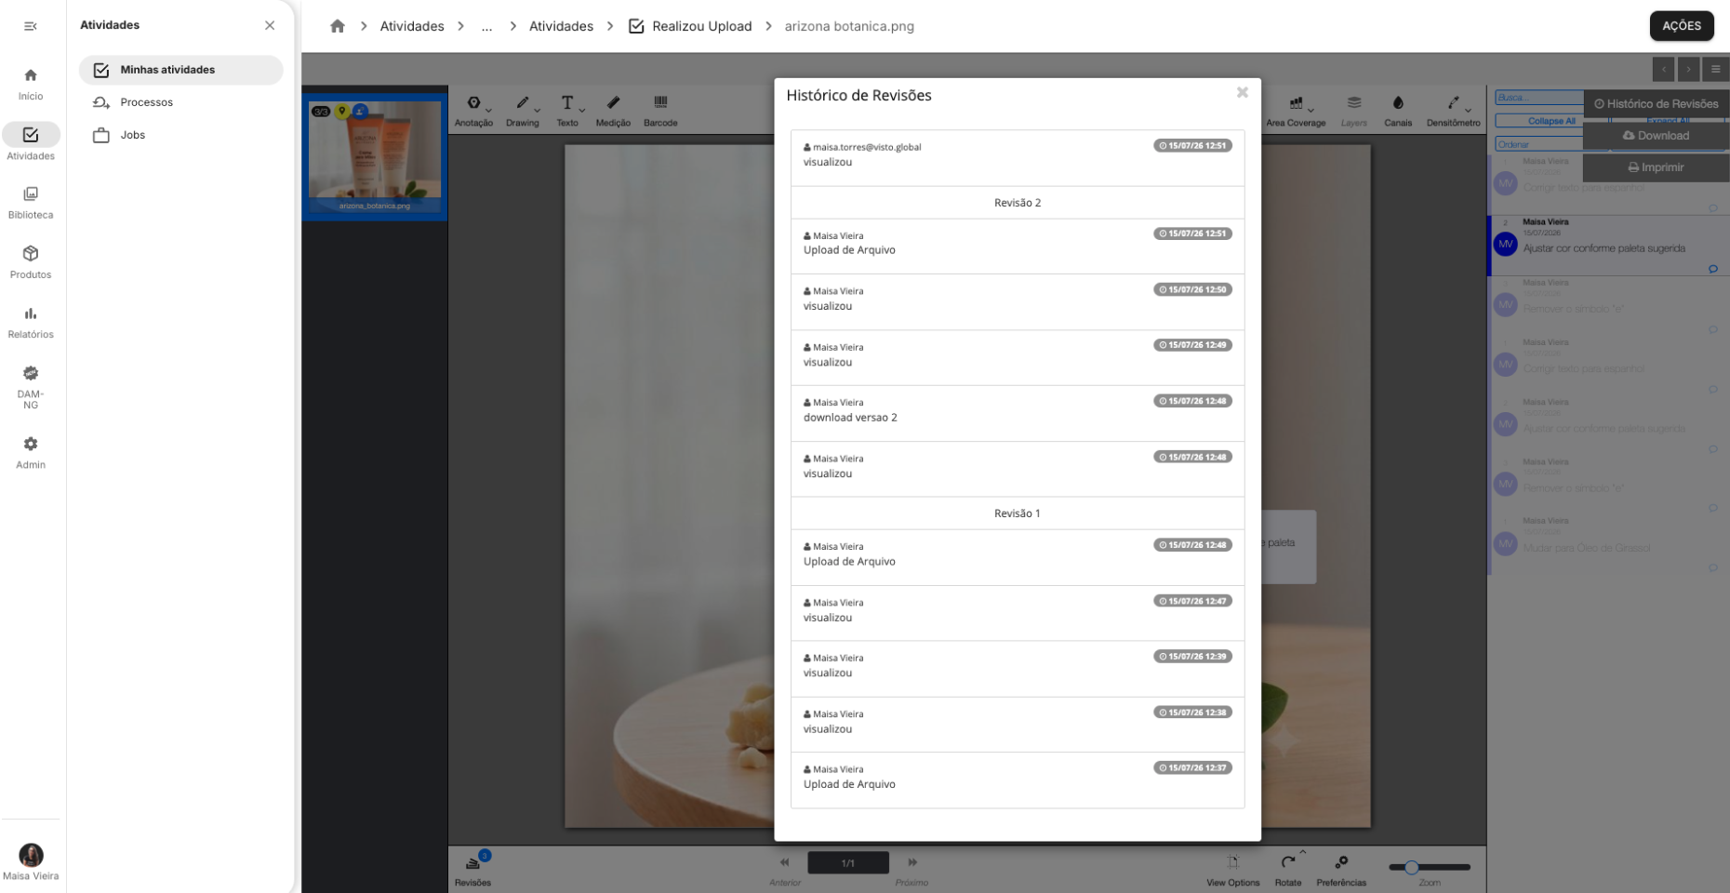Viewport: 1730px width, 893px height.
Task: Open the Biblioteca section
Action: tap(31, 202)
